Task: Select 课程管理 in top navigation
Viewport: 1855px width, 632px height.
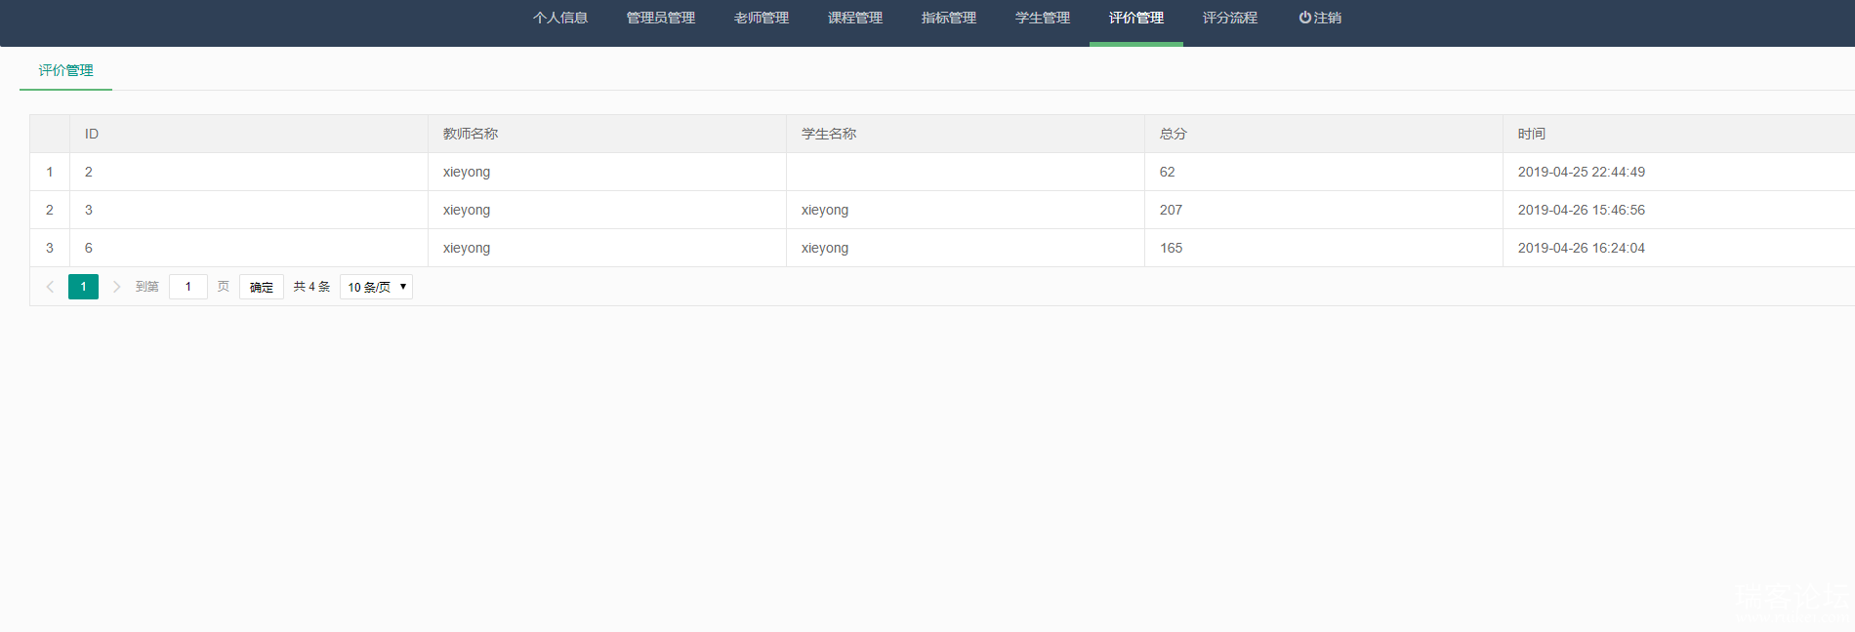Action: pos(855,18)
